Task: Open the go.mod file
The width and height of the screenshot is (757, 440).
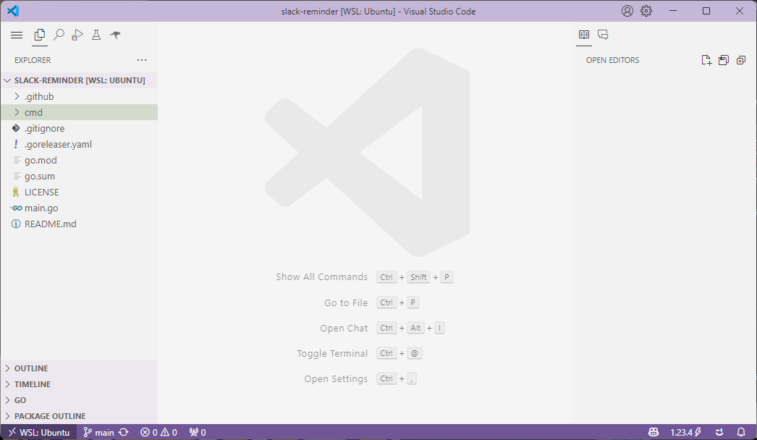Action: (x=79, y=161)
